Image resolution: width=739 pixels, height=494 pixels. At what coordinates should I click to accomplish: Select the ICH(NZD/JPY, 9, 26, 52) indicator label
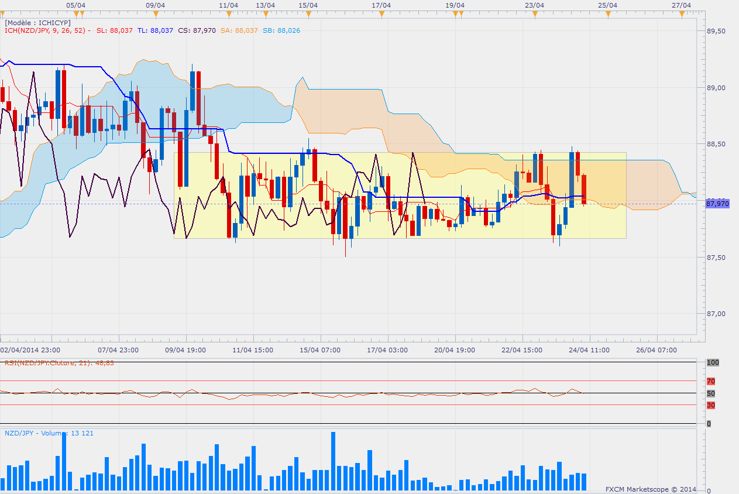(46, 30)
